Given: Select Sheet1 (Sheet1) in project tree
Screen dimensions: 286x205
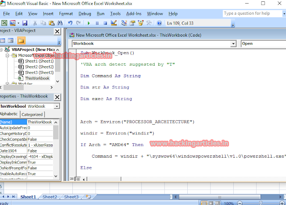Looking at the screenshot, I should (x=39, y=61).
